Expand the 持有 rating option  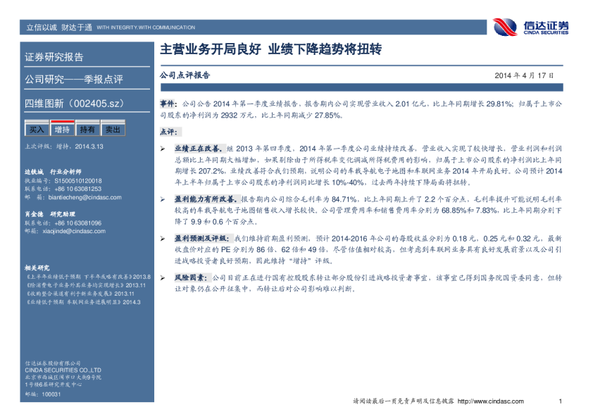click(87, 130)
